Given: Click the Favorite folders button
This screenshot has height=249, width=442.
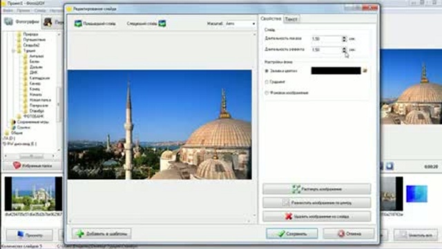Looking at the screenshot, I should coord(32,165).
